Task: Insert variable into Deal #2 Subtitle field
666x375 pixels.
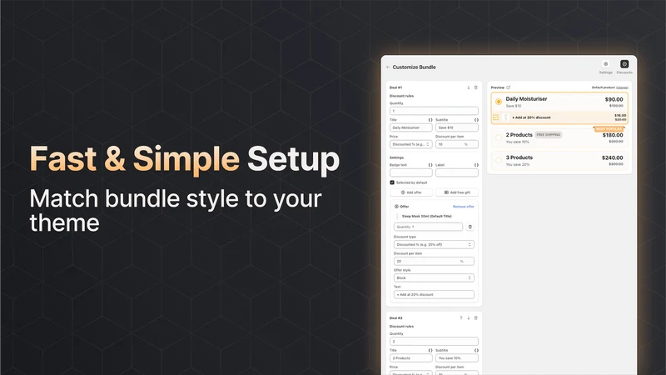Action: 476,350
